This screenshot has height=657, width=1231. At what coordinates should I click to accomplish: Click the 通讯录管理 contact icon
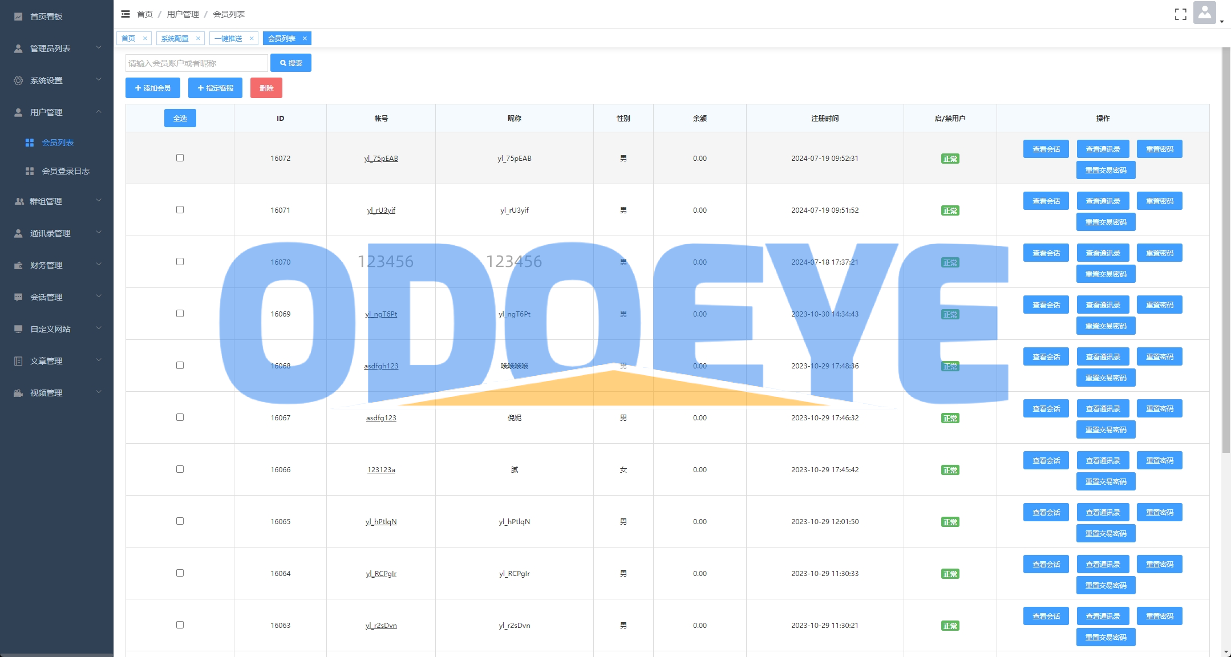pyautogui.click(x=18, y=233)
